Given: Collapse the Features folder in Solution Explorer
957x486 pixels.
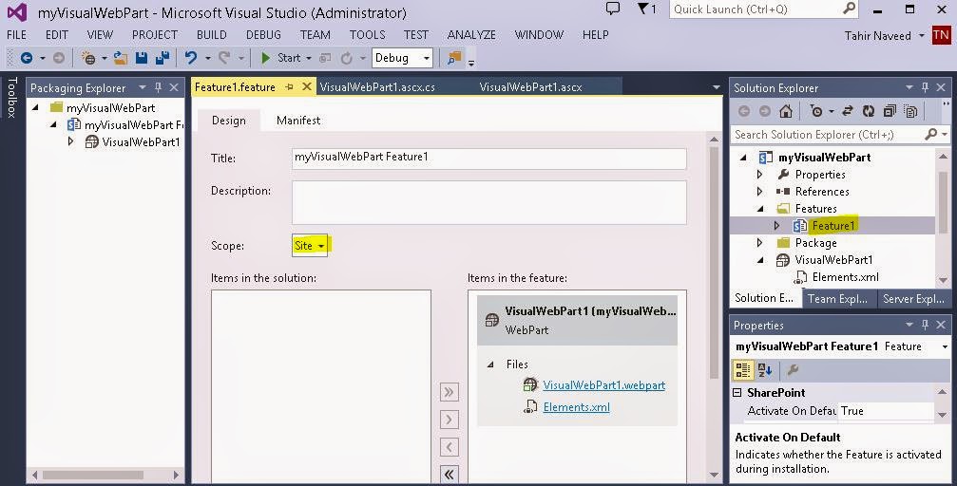Looking at the screenshot, I should (x=760, y=209).
